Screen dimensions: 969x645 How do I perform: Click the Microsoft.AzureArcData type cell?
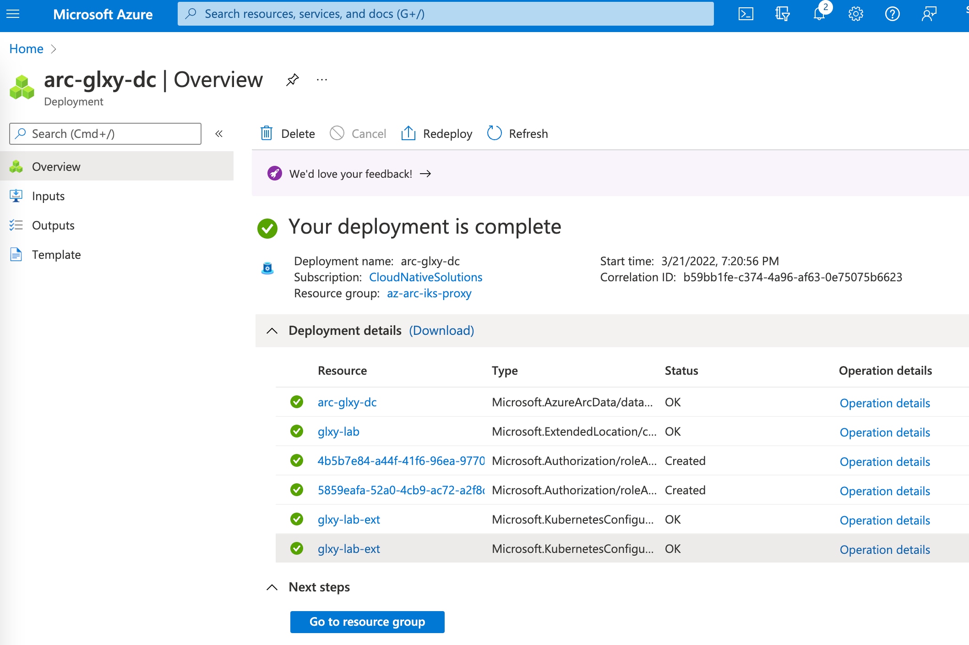click(572, 402)
